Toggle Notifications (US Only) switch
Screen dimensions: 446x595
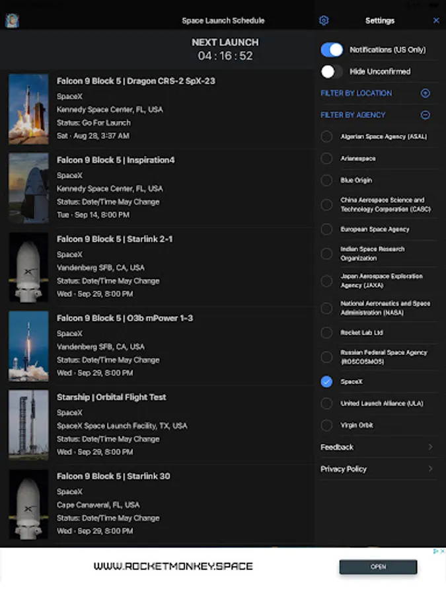click(x=332, y=50)
